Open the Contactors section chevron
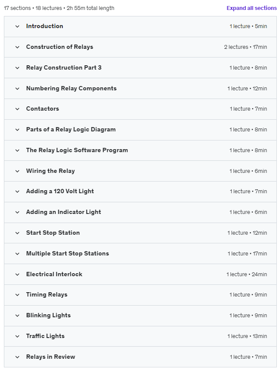The image size is (279, 370). 17,109
